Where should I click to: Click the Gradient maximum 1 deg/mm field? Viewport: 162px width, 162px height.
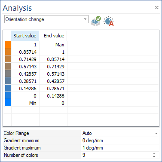click(120, 148)
